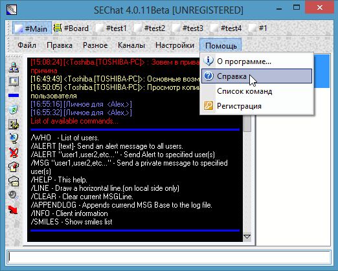338x271 pixels.
Task: Click the network users icon in sidebar
Action: tap(14, 67)
